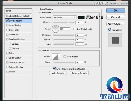Click the Spread value field
This screenshot has height=101, width=131.
tap(80, 40)
